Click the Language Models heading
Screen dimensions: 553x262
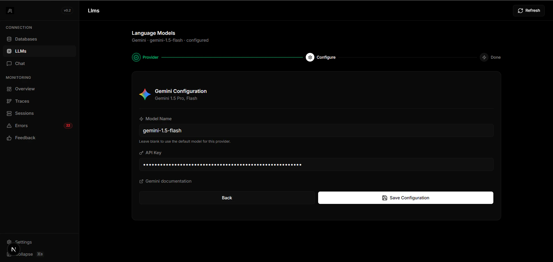(x=153, y=33)
